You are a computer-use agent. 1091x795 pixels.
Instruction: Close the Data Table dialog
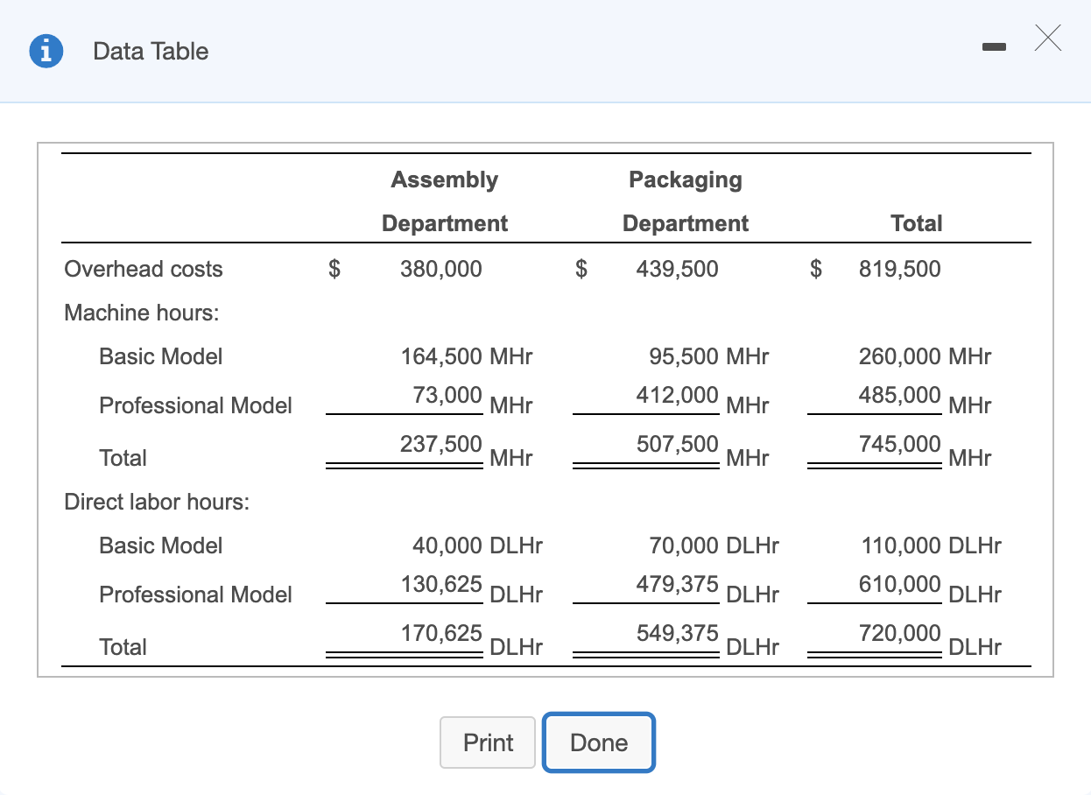1047,39
